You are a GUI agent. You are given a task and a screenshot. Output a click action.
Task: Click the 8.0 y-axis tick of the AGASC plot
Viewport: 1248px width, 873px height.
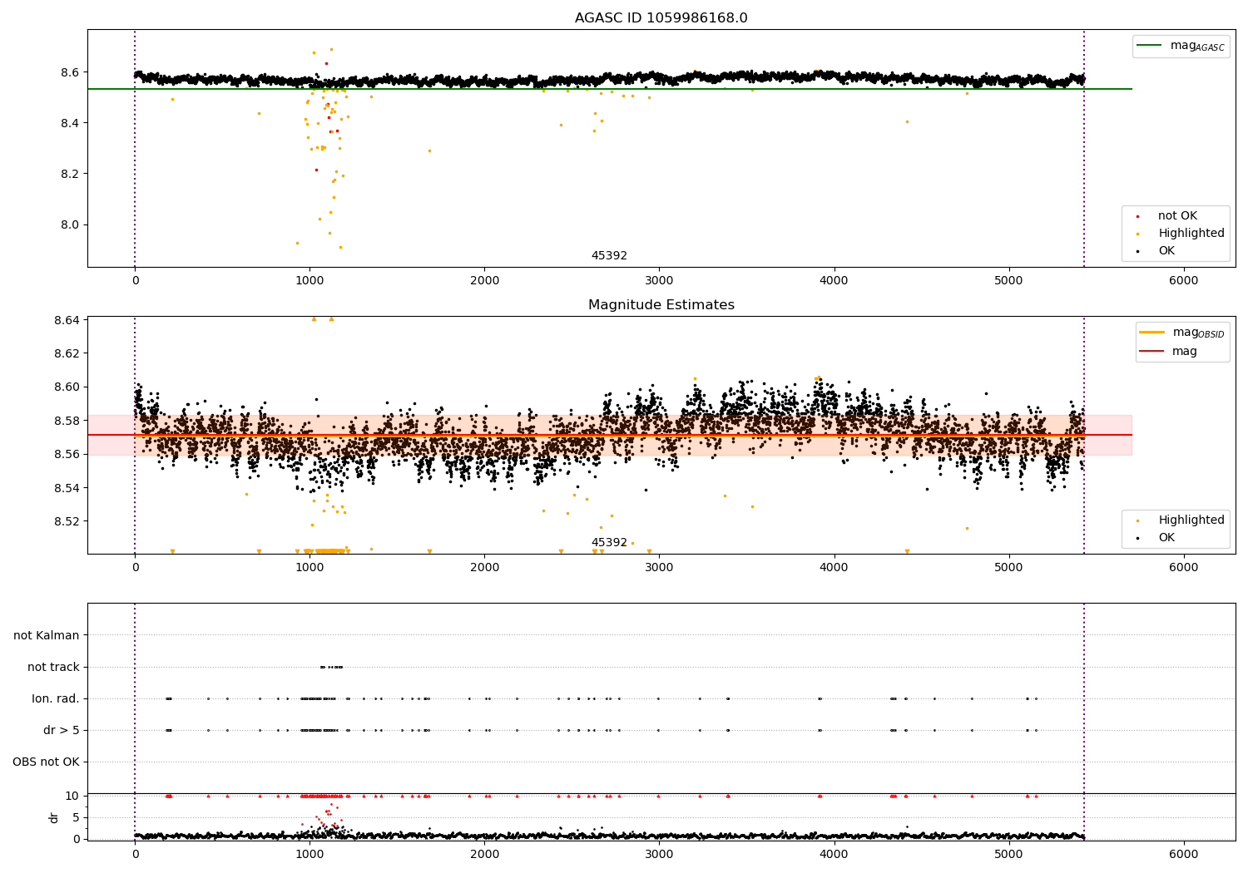click(x=70, y=224)
